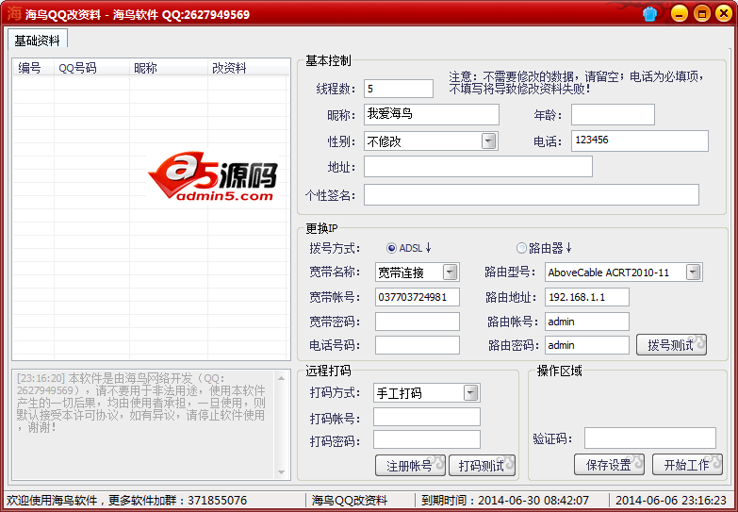Click status bar group text 371855076
Screen dimensions: 738x512
tap(217, 501)
